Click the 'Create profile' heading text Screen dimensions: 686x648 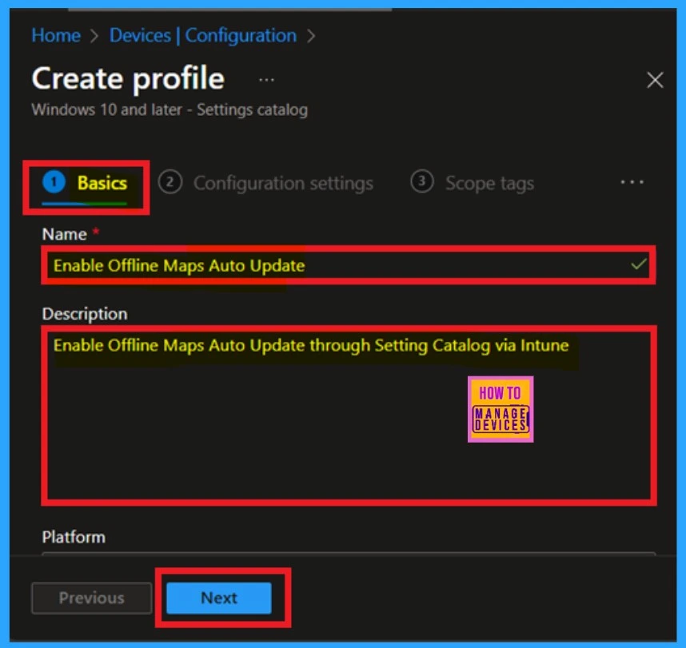coord(128,79)
